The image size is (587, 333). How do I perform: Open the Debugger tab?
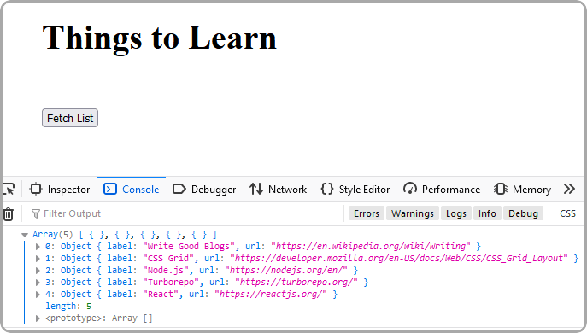click(204, 190)
